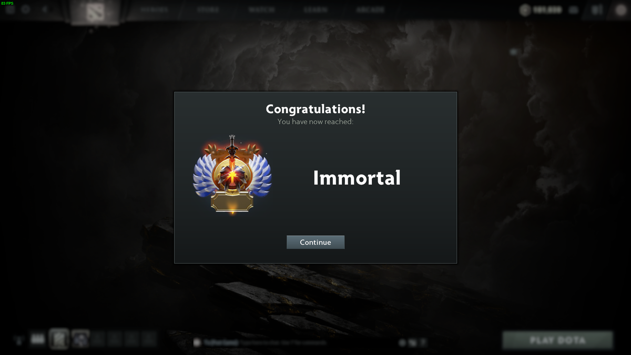Click the Immortal rank title text
Image resolution: width=631 pixels, height=355 pixels.
click(x=357, y=178)
